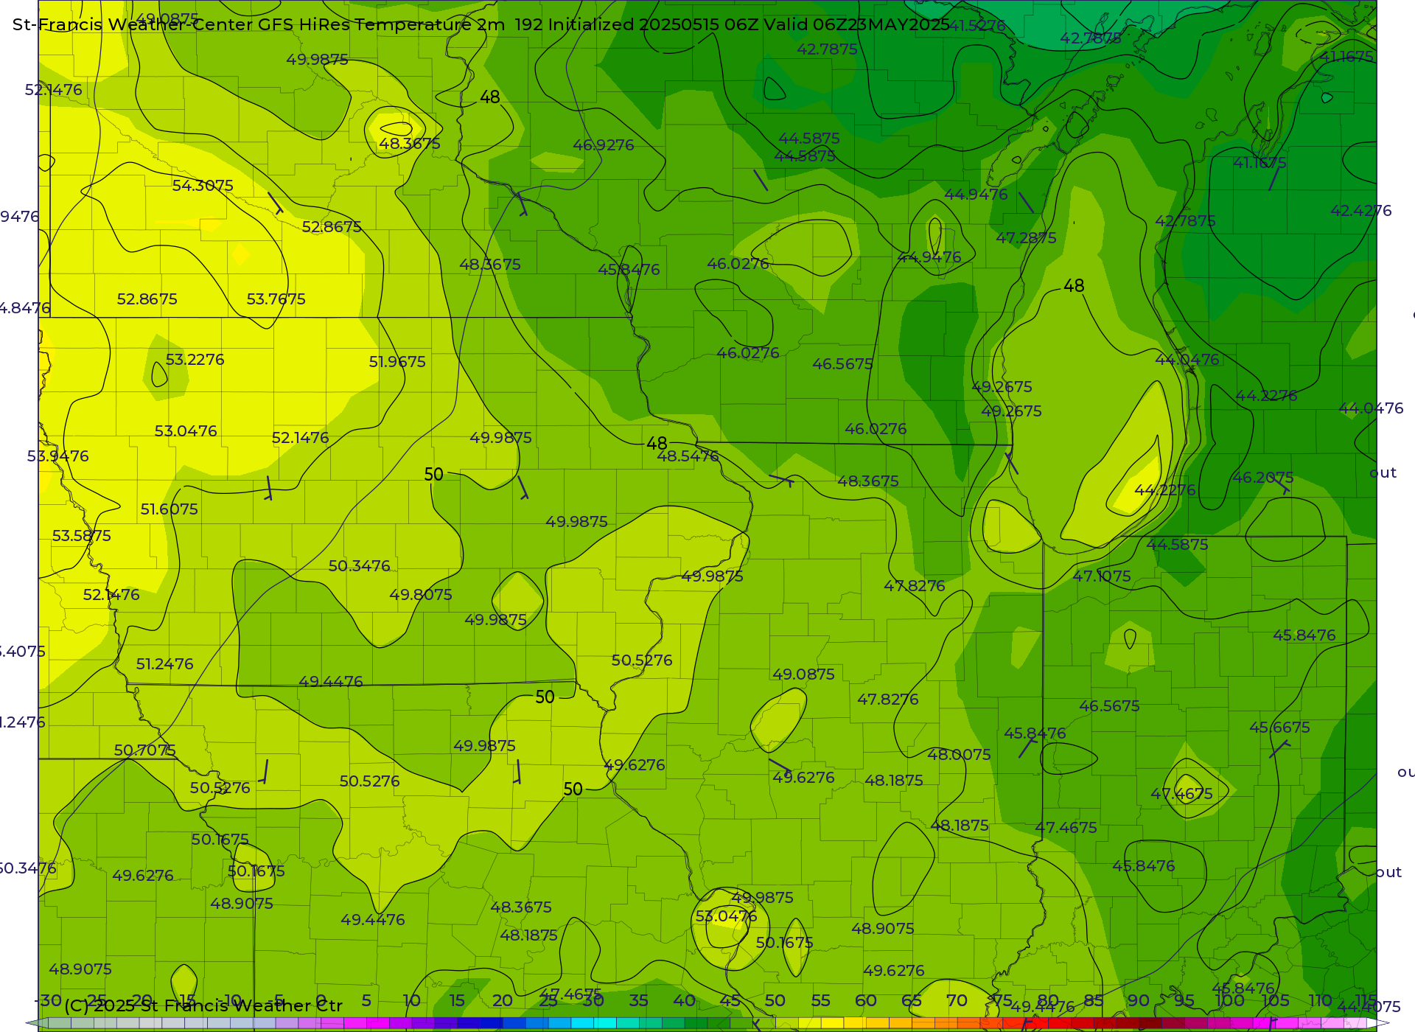
Task: Click the 53.9476 value near the left edge
Action: tap(57, 456)
